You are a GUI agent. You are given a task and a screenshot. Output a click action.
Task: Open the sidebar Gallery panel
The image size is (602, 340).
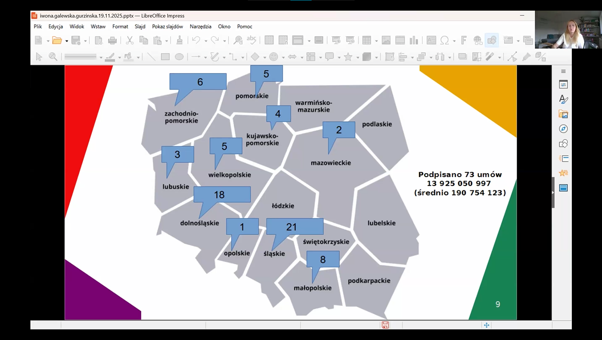563,114
